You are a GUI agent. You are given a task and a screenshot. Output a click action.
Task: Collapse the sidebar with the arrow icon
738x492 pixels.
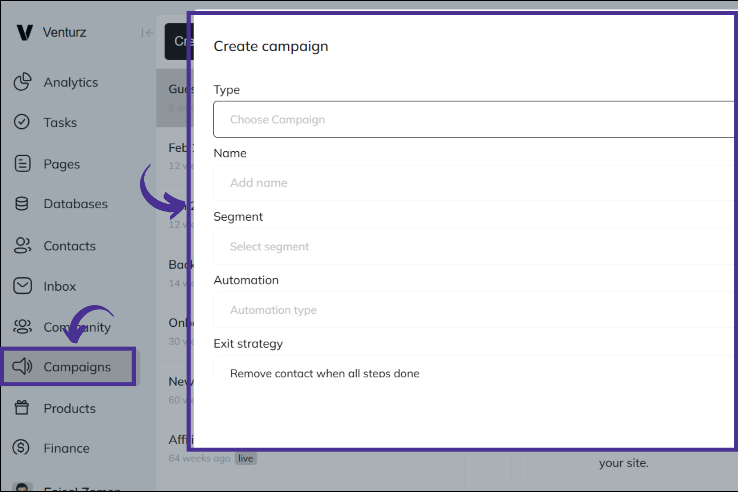tap(147, 33)
